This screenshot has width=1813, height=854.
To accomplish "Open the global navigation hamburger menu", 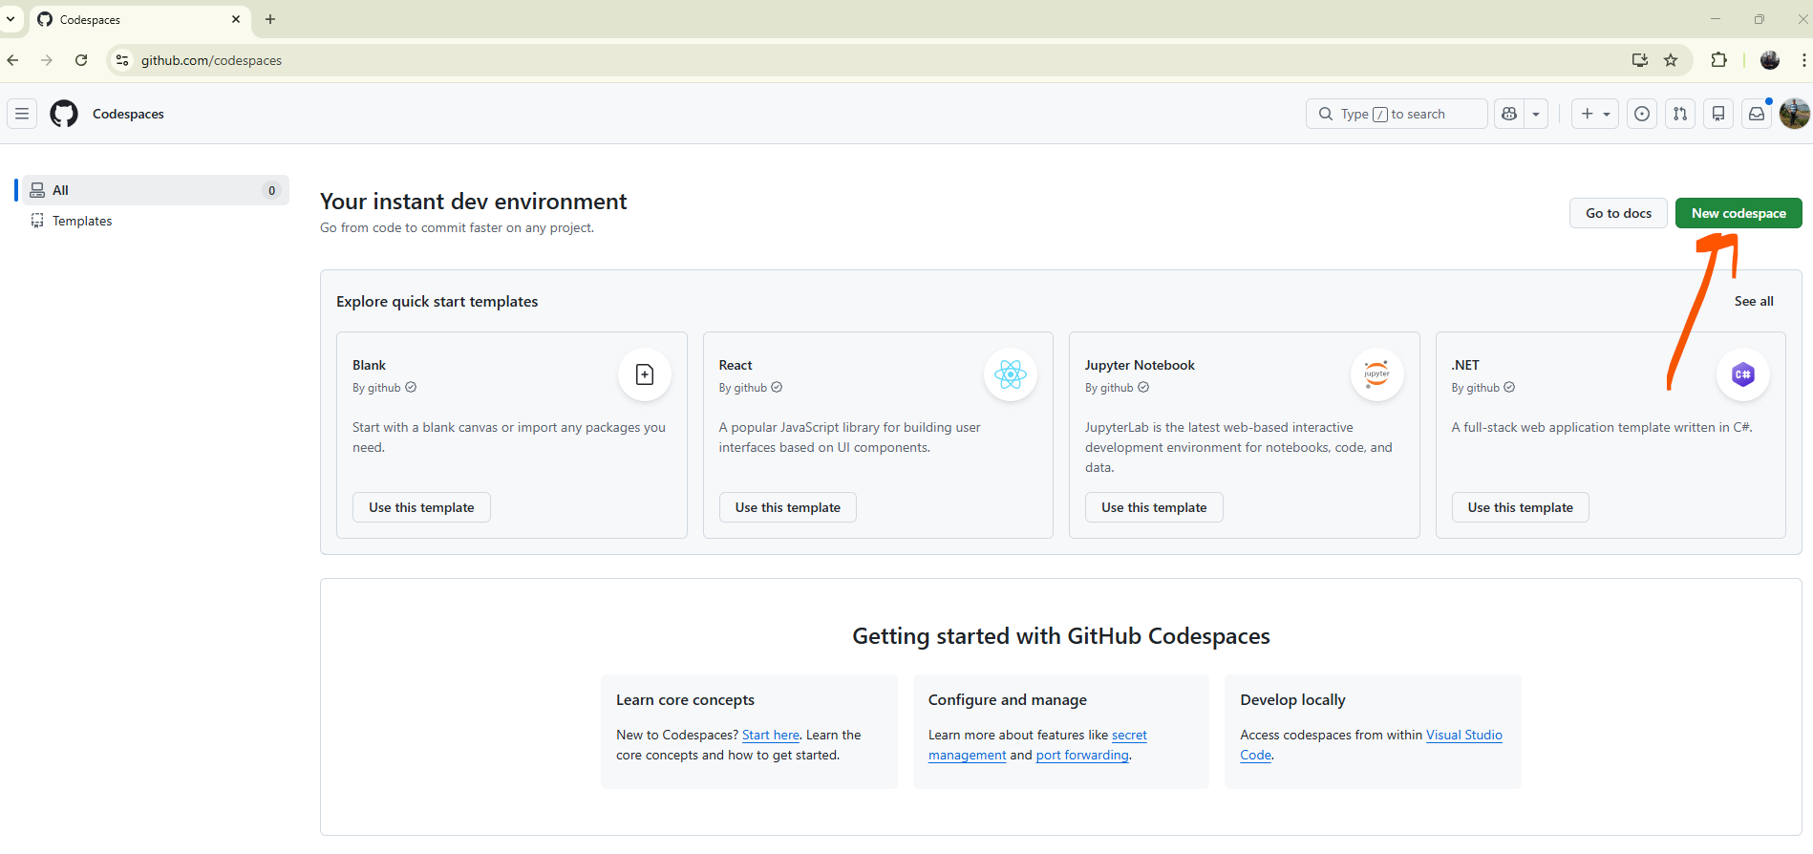I will (22, 114).
